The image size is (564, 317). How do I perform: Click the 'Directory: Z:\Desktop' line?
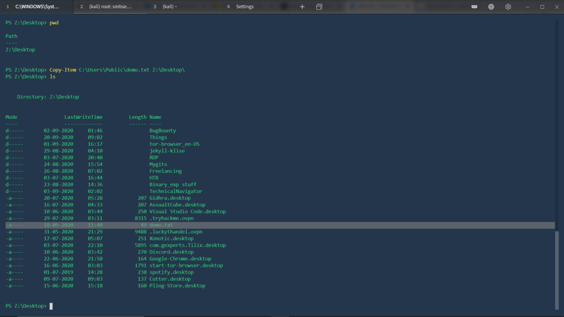[48, 97]
